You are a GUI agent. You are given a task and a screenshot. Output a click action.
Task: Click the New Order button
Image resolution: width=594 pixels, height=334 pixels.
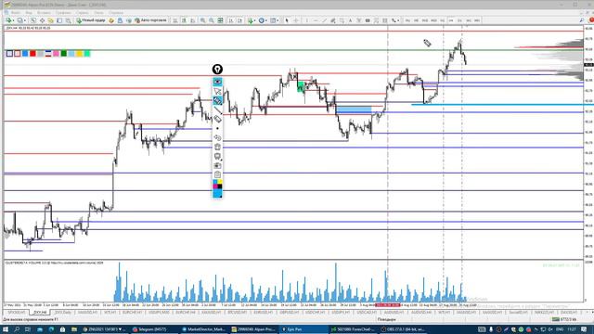(x=91, y=20)
